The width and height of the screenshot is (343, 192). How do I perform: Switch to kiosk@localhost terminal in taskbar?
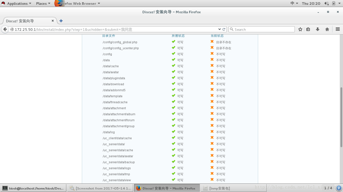[x=33, y=188]
